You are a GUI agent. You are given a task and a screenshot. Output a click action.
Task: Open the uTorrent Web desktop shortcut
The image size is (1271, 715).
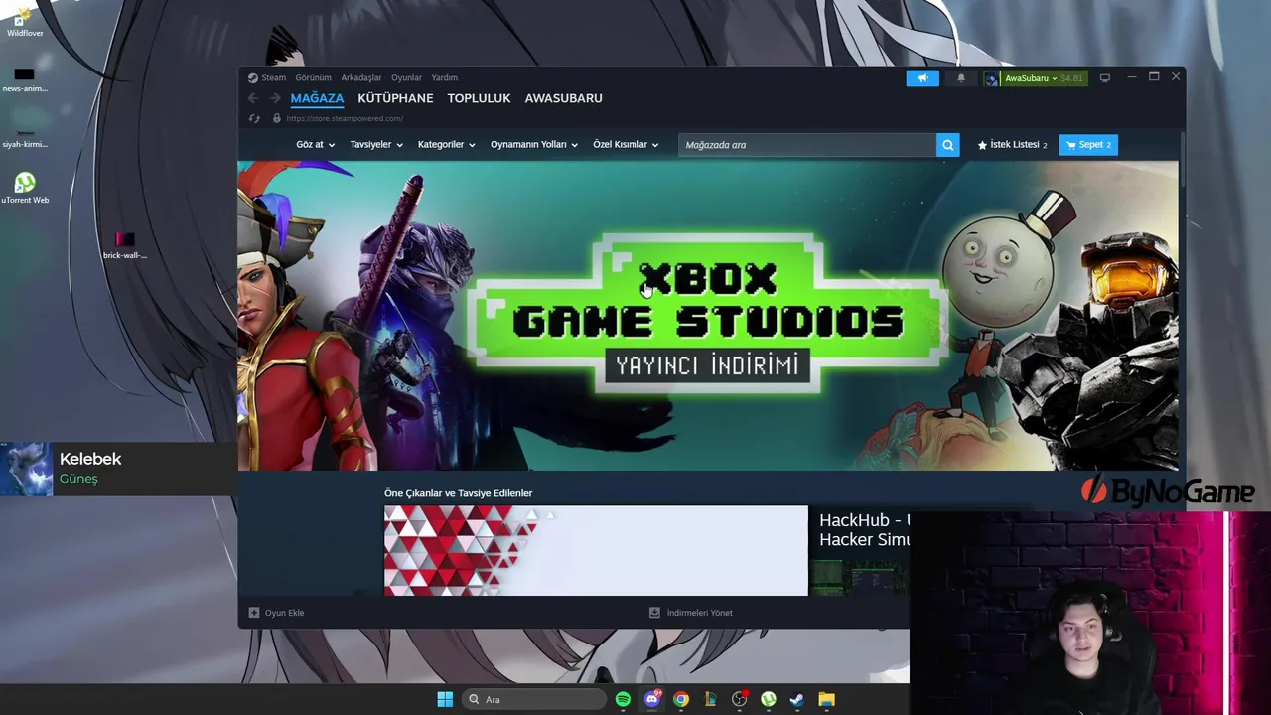25,188
